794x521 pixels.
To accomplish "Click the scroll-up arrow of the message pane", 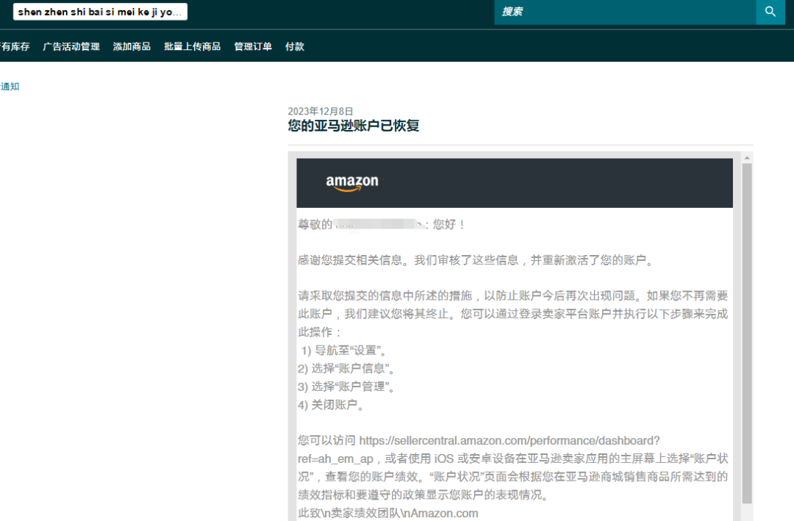I will click(x=747, y=158).
